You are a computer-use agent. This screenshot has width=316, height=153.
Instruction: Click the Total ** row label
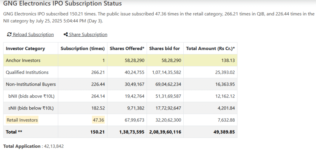(x=14, y=132)
